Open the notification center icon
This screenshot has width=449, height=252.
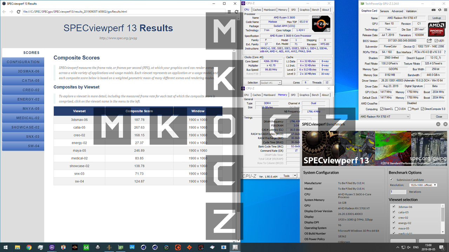tap(442, 248)
